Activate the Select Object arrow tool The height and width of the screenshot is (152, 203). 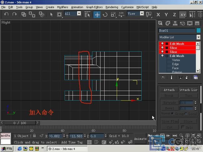tap(52, 14)
